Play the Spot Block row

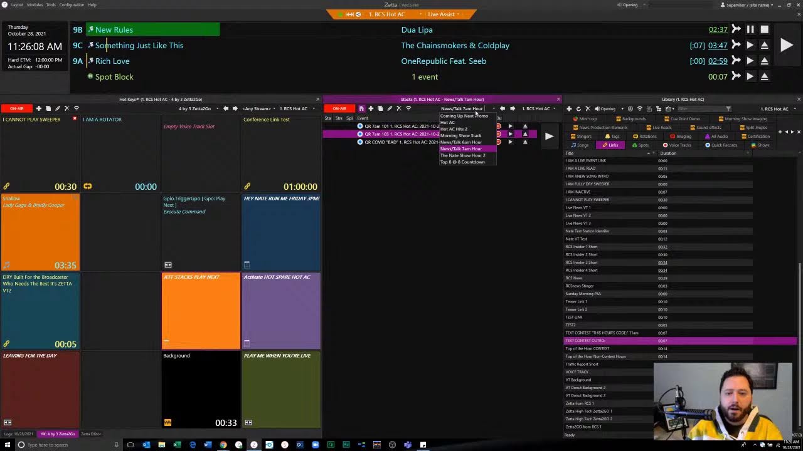coord(750,76)
